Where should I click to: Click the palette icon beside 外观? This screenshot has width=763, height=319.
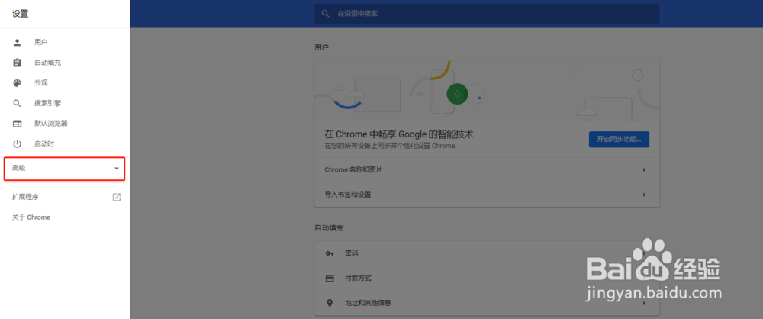click(x=17, y=83)
